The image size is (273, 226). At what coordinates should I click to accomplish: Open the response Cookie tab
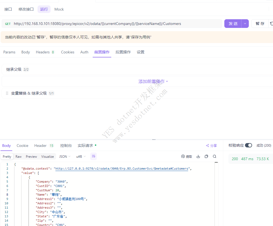[23, 146]
